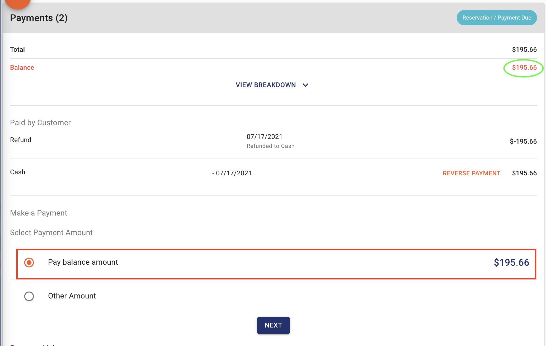Click the Refunded to Cash note
The width and height of the screenshot is (546, 346).
[x=270, y=146]
